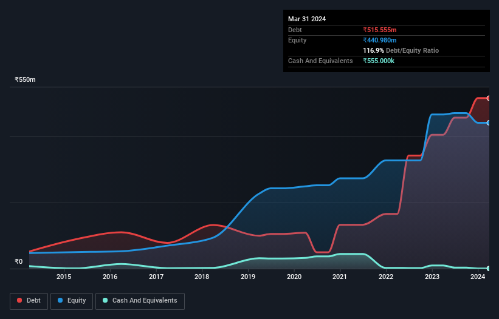Click the ₹550m y-axis label

coord(25,79)
